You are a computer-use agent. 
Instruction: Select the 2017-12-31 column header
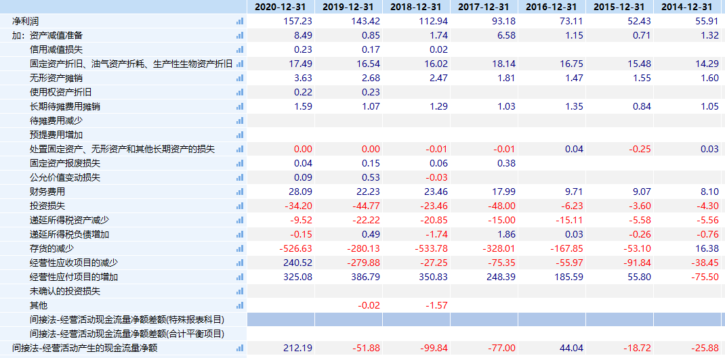coord(484,7)
